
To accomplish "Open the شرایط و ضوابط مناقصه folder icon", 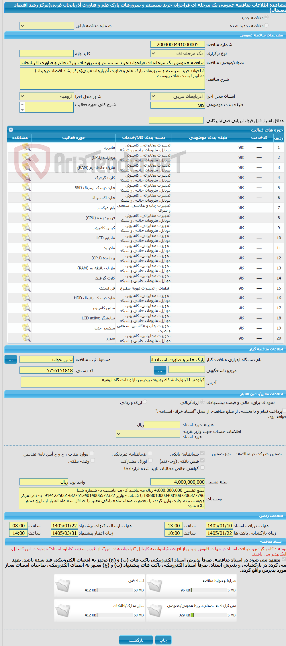I will pos(155,586).
